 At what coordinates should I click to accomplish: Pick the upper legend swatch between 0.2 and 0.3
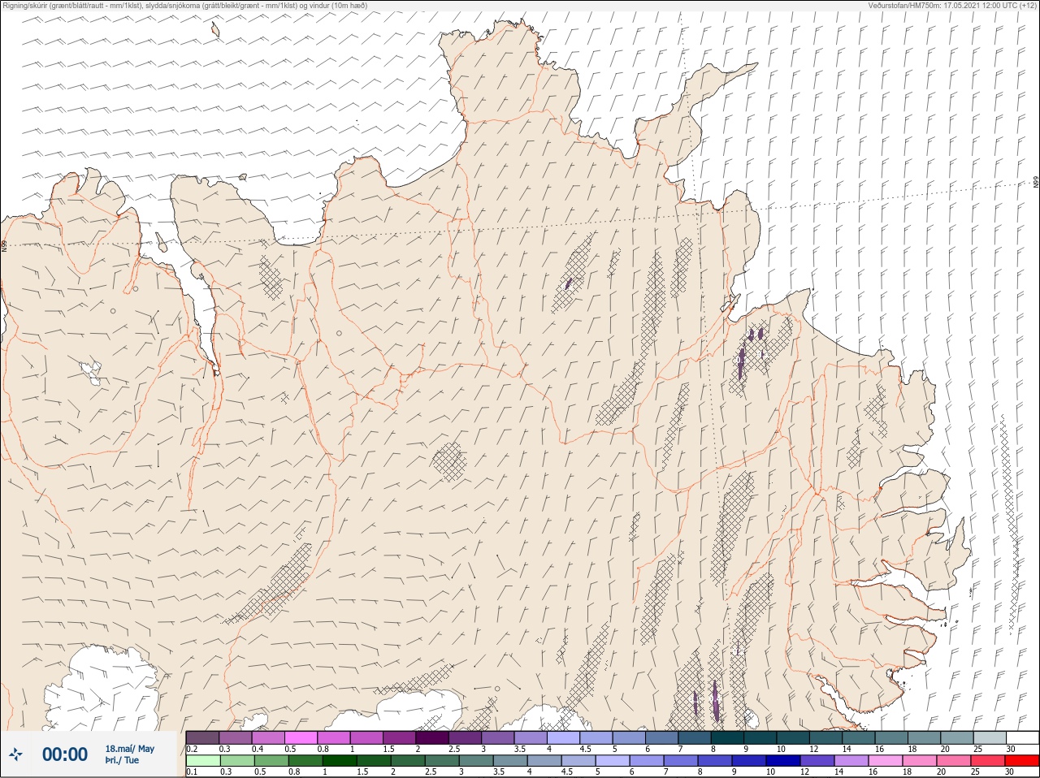(x=202, y=737)
